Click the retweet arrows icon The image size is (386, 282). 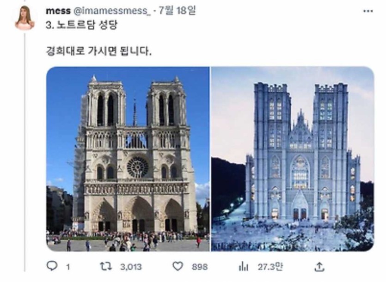106,266
